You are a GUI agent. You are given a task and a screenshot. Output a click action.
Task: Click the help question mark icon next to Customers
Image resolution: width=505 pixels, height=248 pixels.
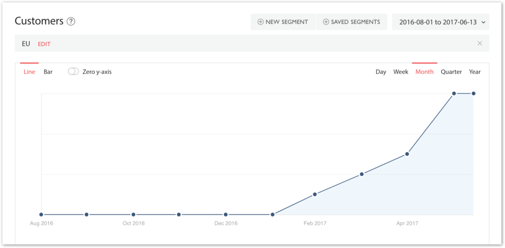click(71, 22)
